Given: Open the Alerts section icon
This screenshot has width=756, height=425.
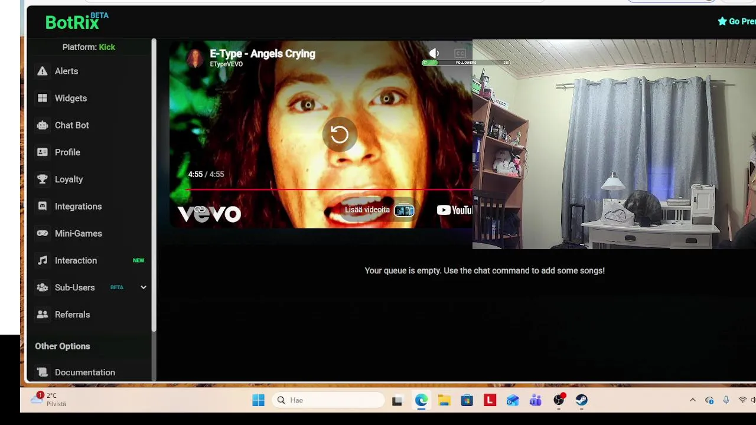Looking at the screenshot, I should pos(43,71).
